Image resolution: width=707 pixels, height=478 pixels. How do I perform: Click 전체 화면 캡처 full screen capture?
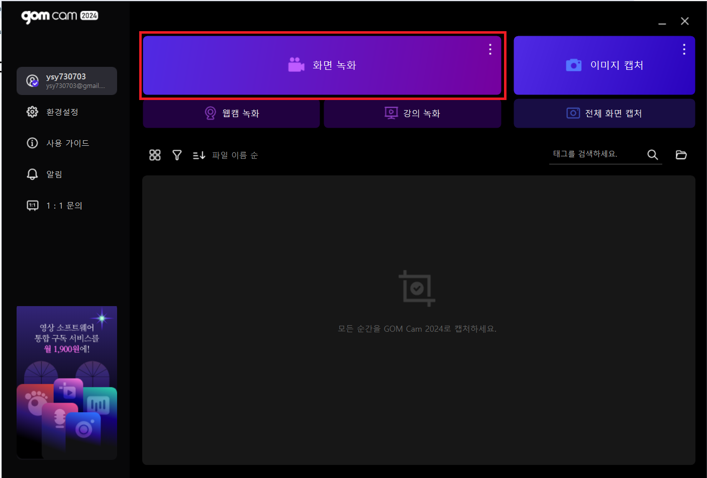click(x=604, y=114)
